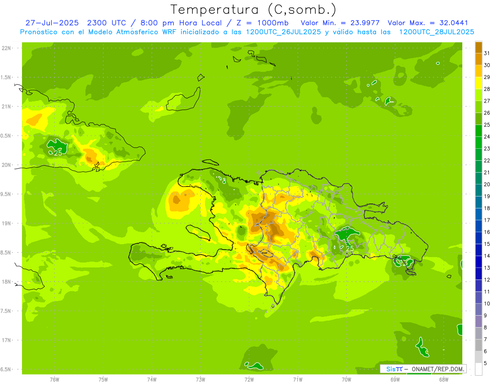Click the '71W' longitude axis label
The width and height of the screenshot is (498, 385).
pos(298,379)
